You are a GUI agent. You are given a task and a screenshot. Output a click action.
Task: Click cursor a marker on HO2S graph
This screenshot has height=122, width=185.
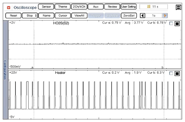[x=33, y=67]
